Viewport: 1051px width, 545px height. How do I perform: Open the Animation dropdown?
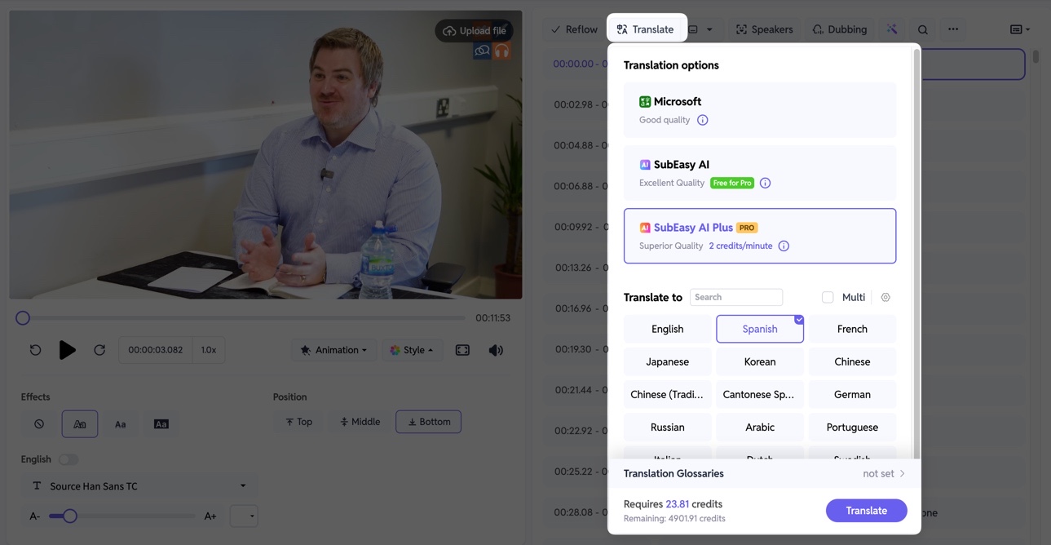coord(333,350)
